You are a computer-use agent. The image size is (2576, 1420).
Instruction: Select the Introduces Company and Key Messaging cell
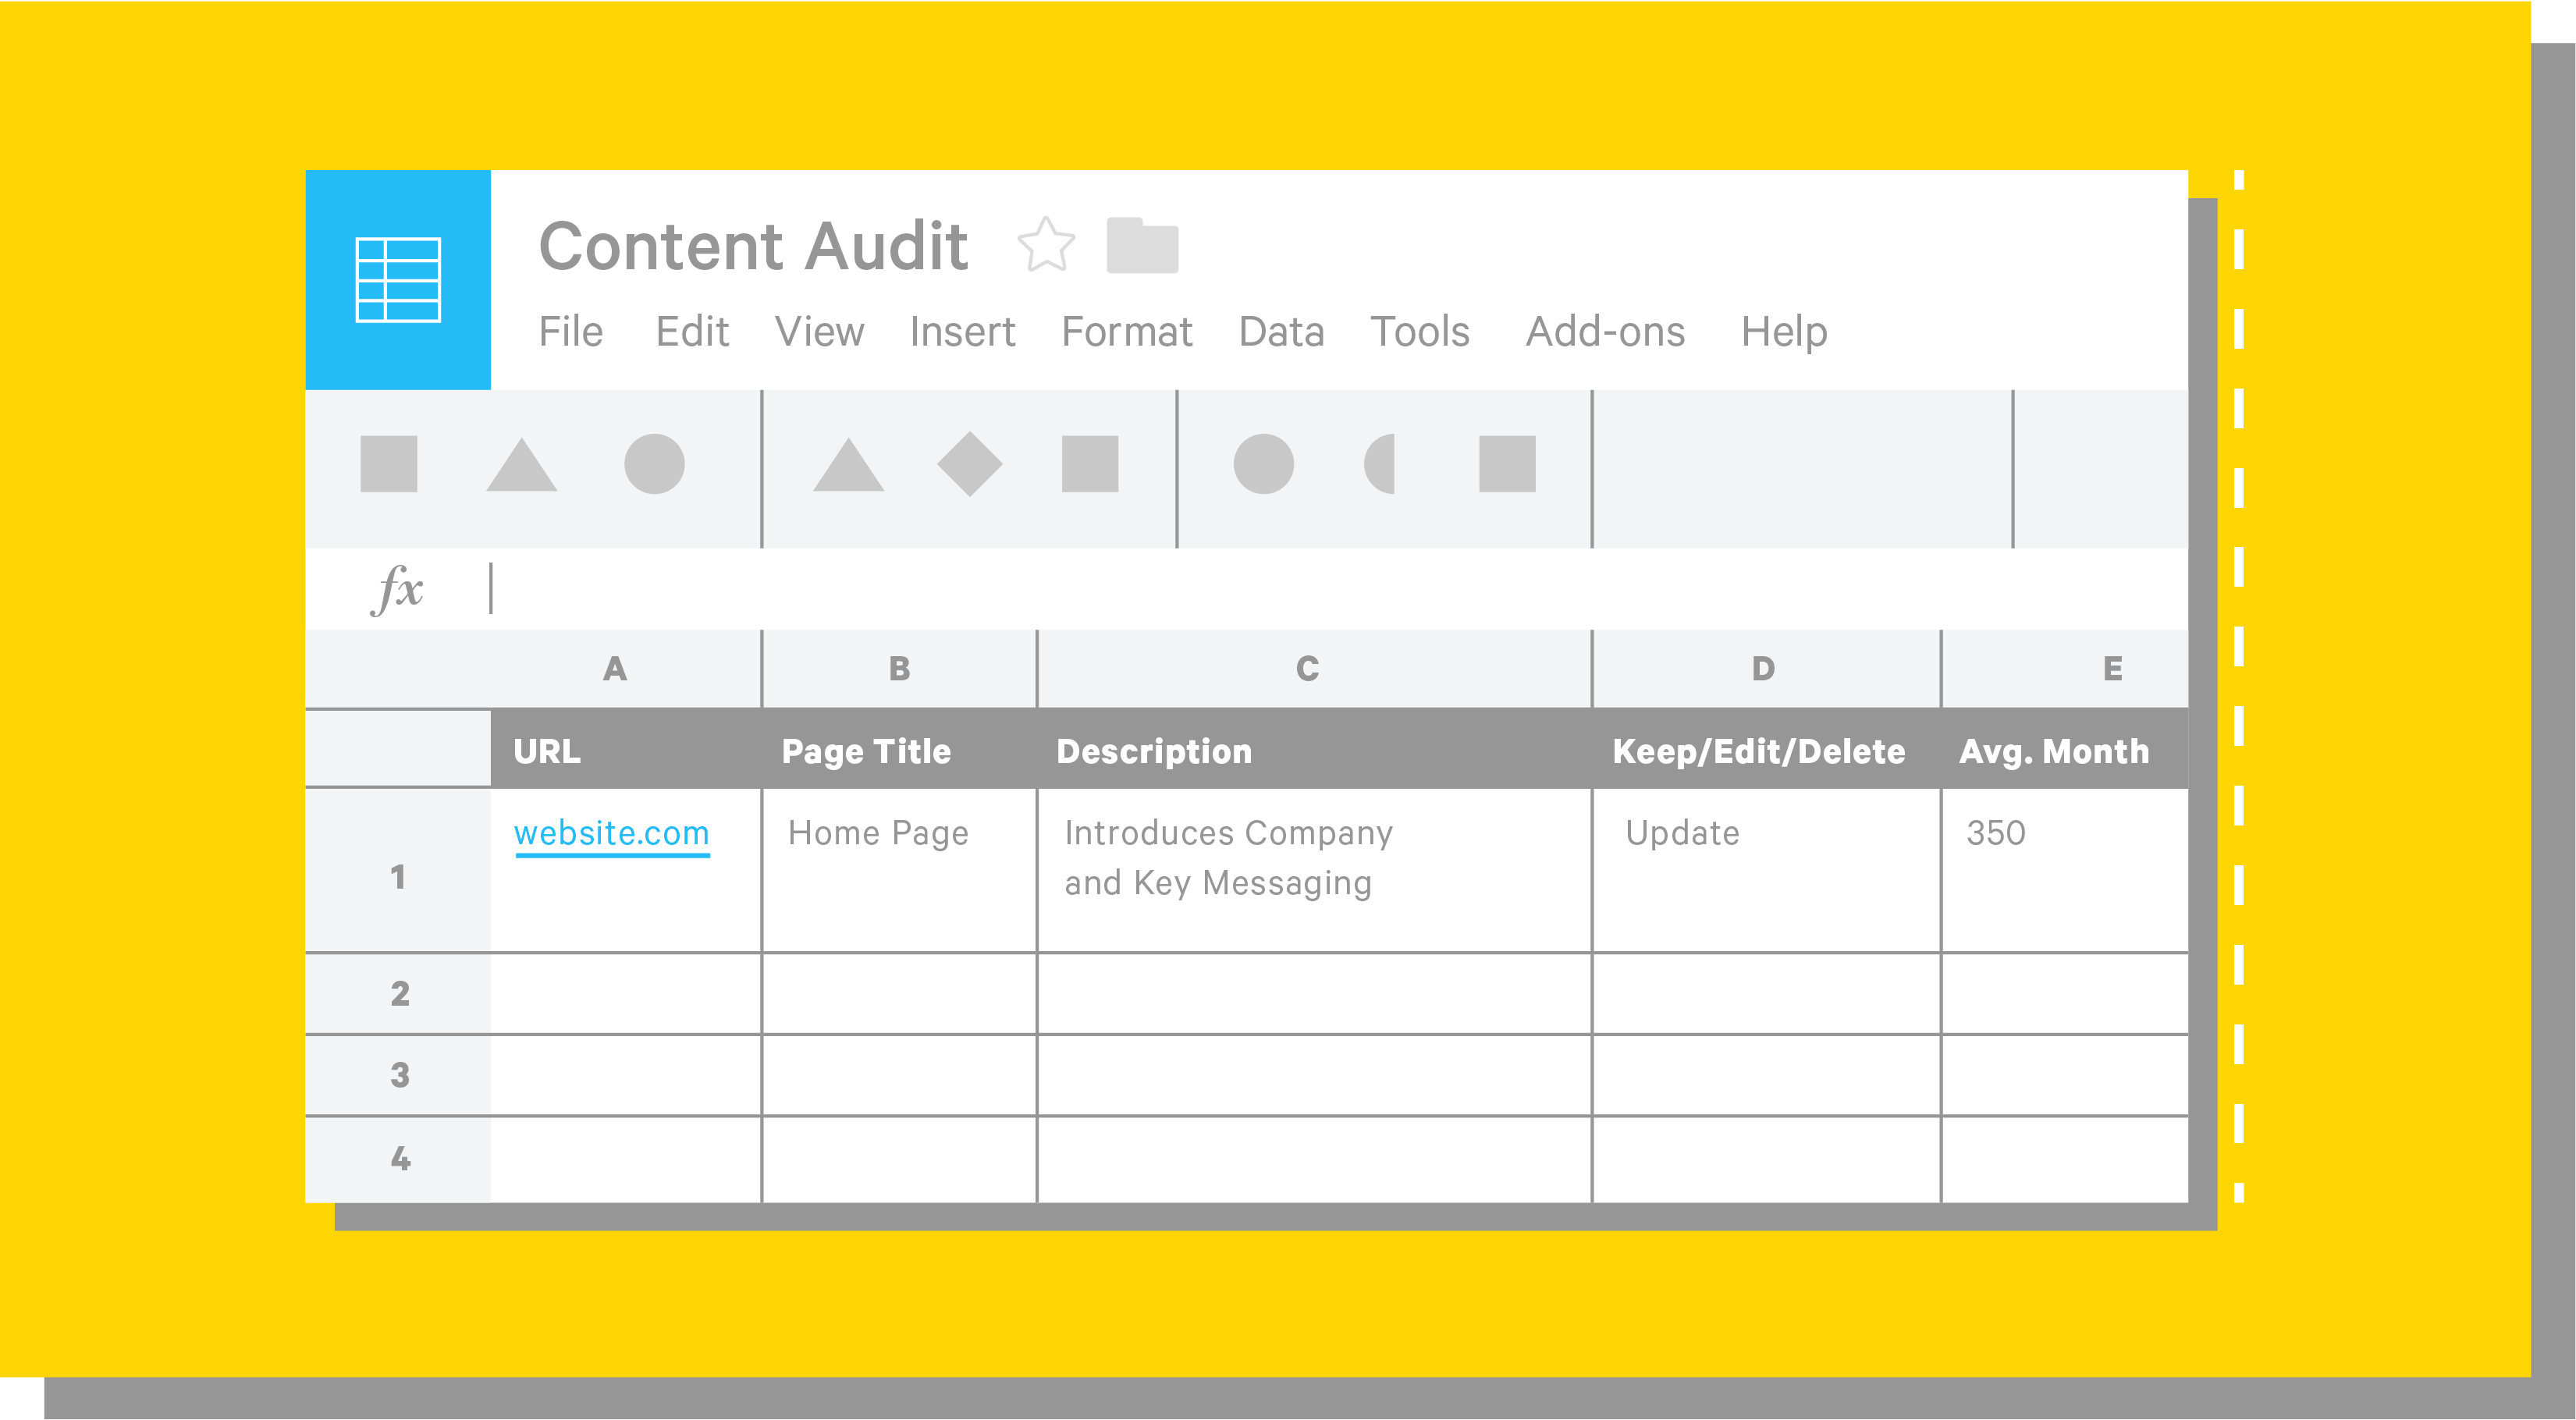[x=1314, y=871]
